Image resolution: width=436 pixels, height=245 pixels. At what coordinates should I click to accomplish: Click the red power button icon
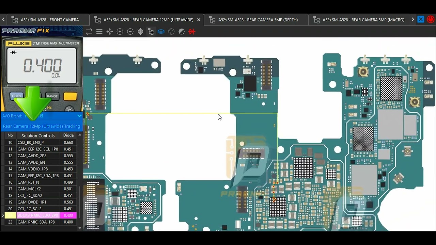click(431, 19)
